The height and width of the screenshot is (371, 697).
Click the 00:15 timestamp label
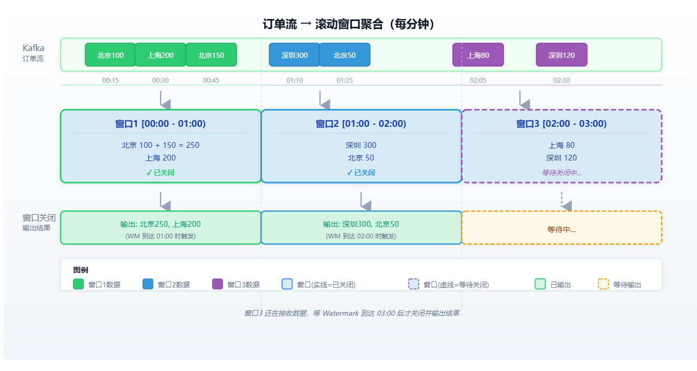(110, 81)
